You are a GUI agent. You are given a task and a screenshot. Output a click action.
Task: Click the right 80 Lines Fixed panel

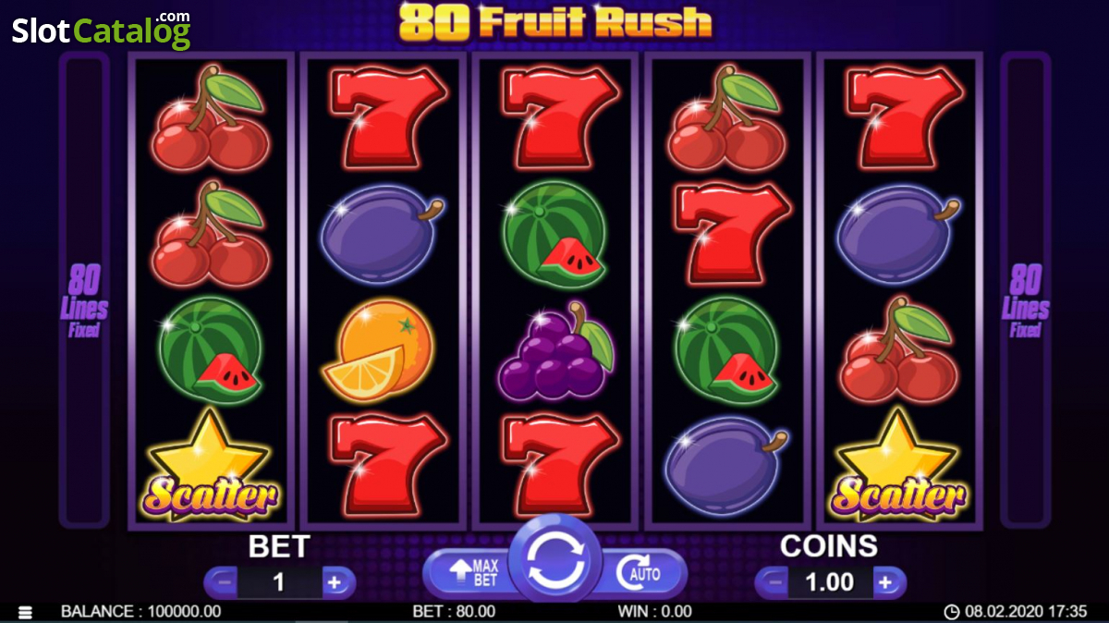click(1025, 289)
